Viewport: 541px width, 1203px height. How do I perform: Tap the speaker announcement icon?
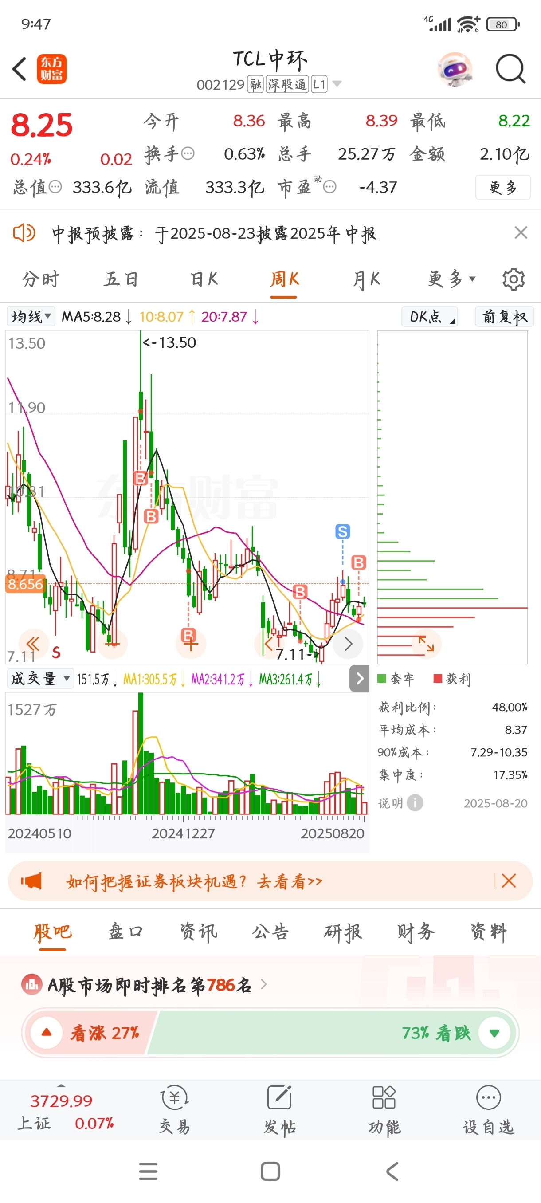pyautogui.click(x=24, y=232)
